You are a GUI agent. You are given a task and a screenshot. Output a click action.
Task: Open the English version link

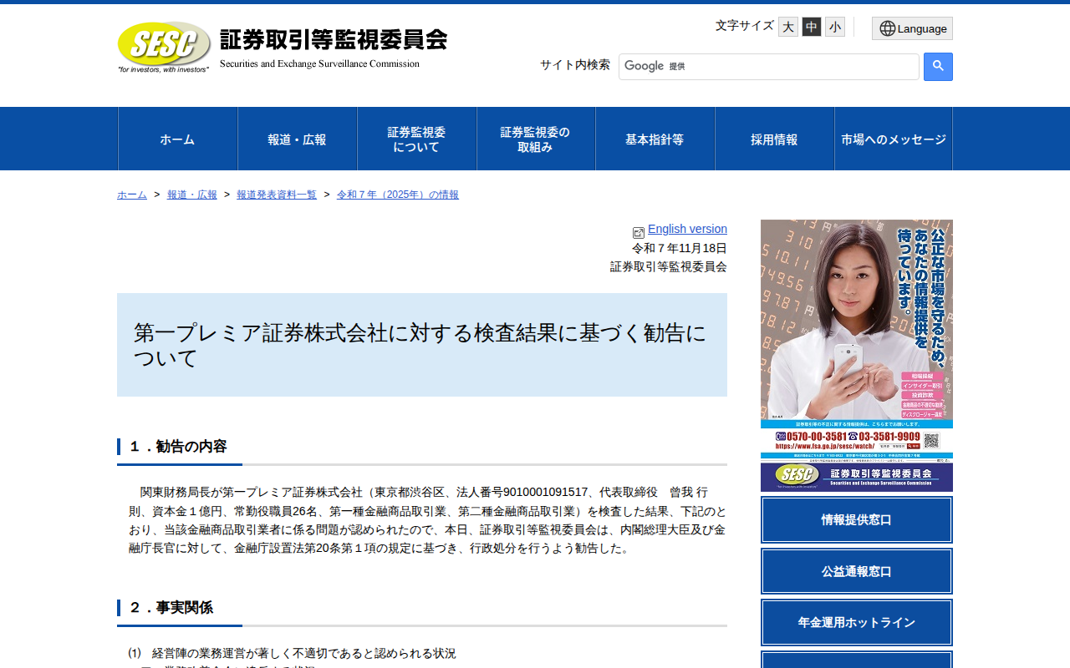click(687, 229)
